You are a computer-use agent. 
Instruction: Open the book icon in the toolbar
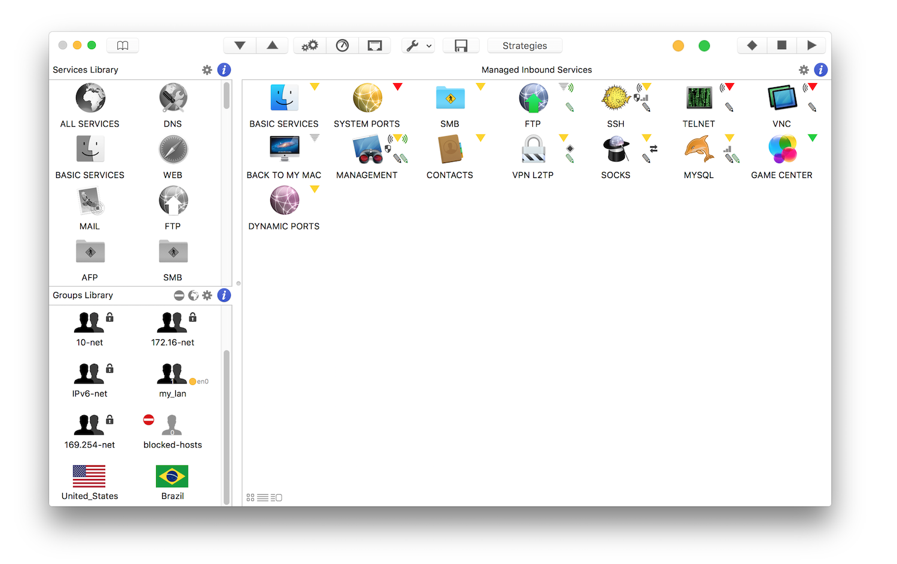click(x=123, y=45)
